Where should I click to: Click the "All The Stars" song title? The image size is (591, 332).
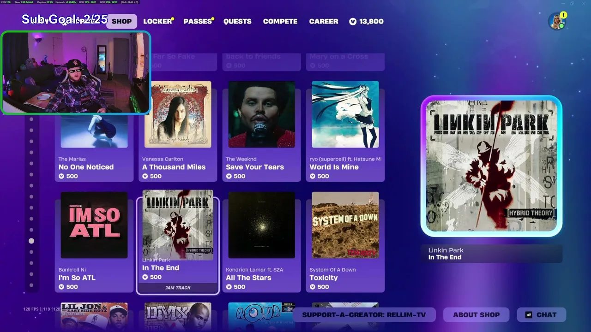(248, 278)
